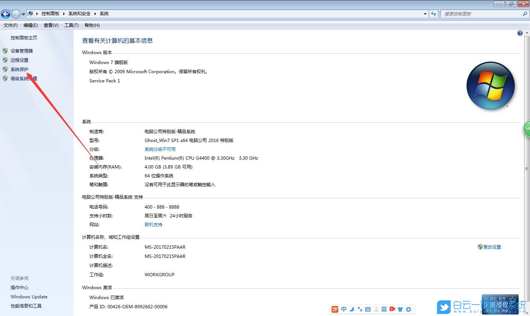Click the Back navigation arrow button
Screen dimensions: 530x316
pos(6,14)
